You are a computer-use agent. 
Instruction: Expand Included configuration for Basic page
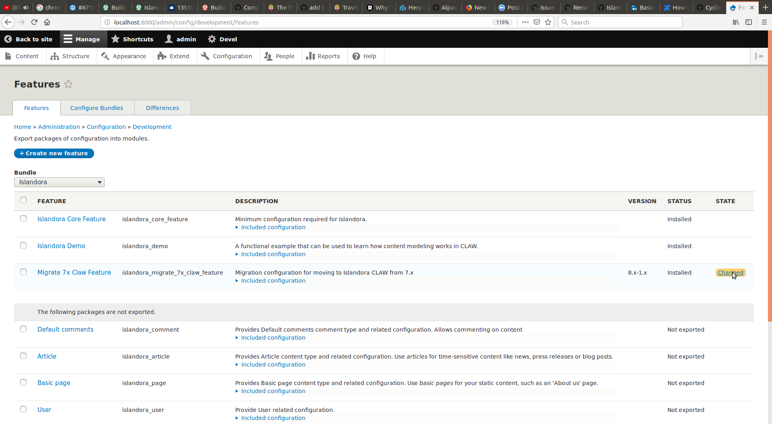point(273,391)
